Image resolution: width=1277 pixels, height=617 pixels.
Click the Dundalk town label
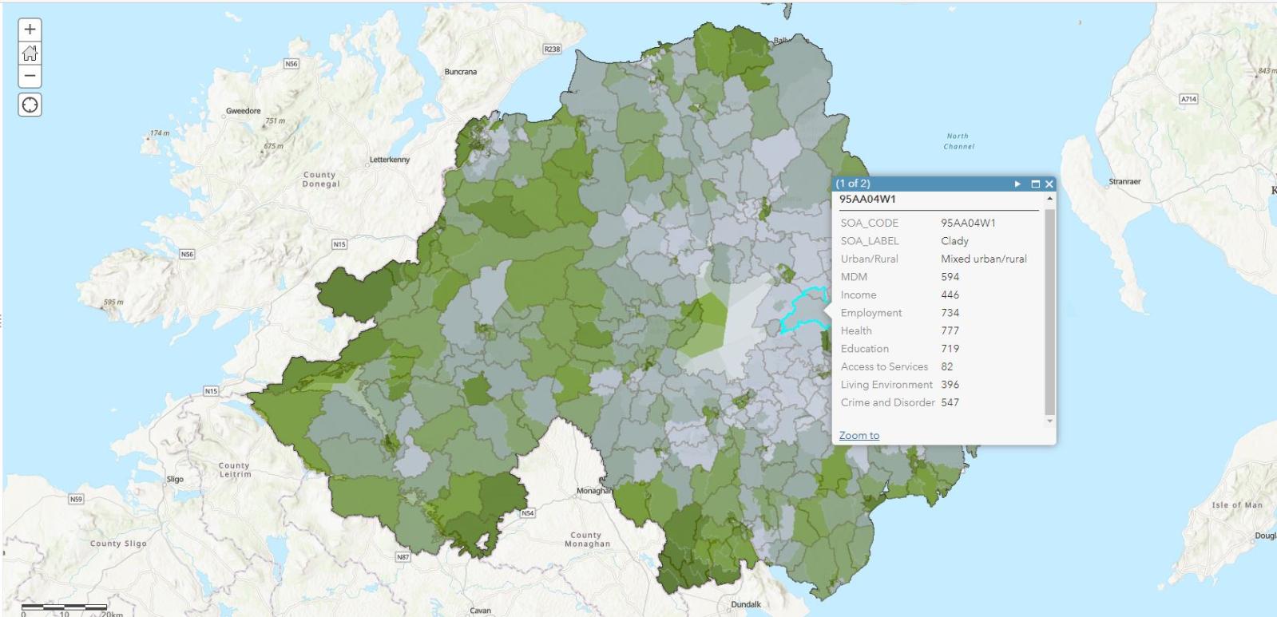(746, 604)
